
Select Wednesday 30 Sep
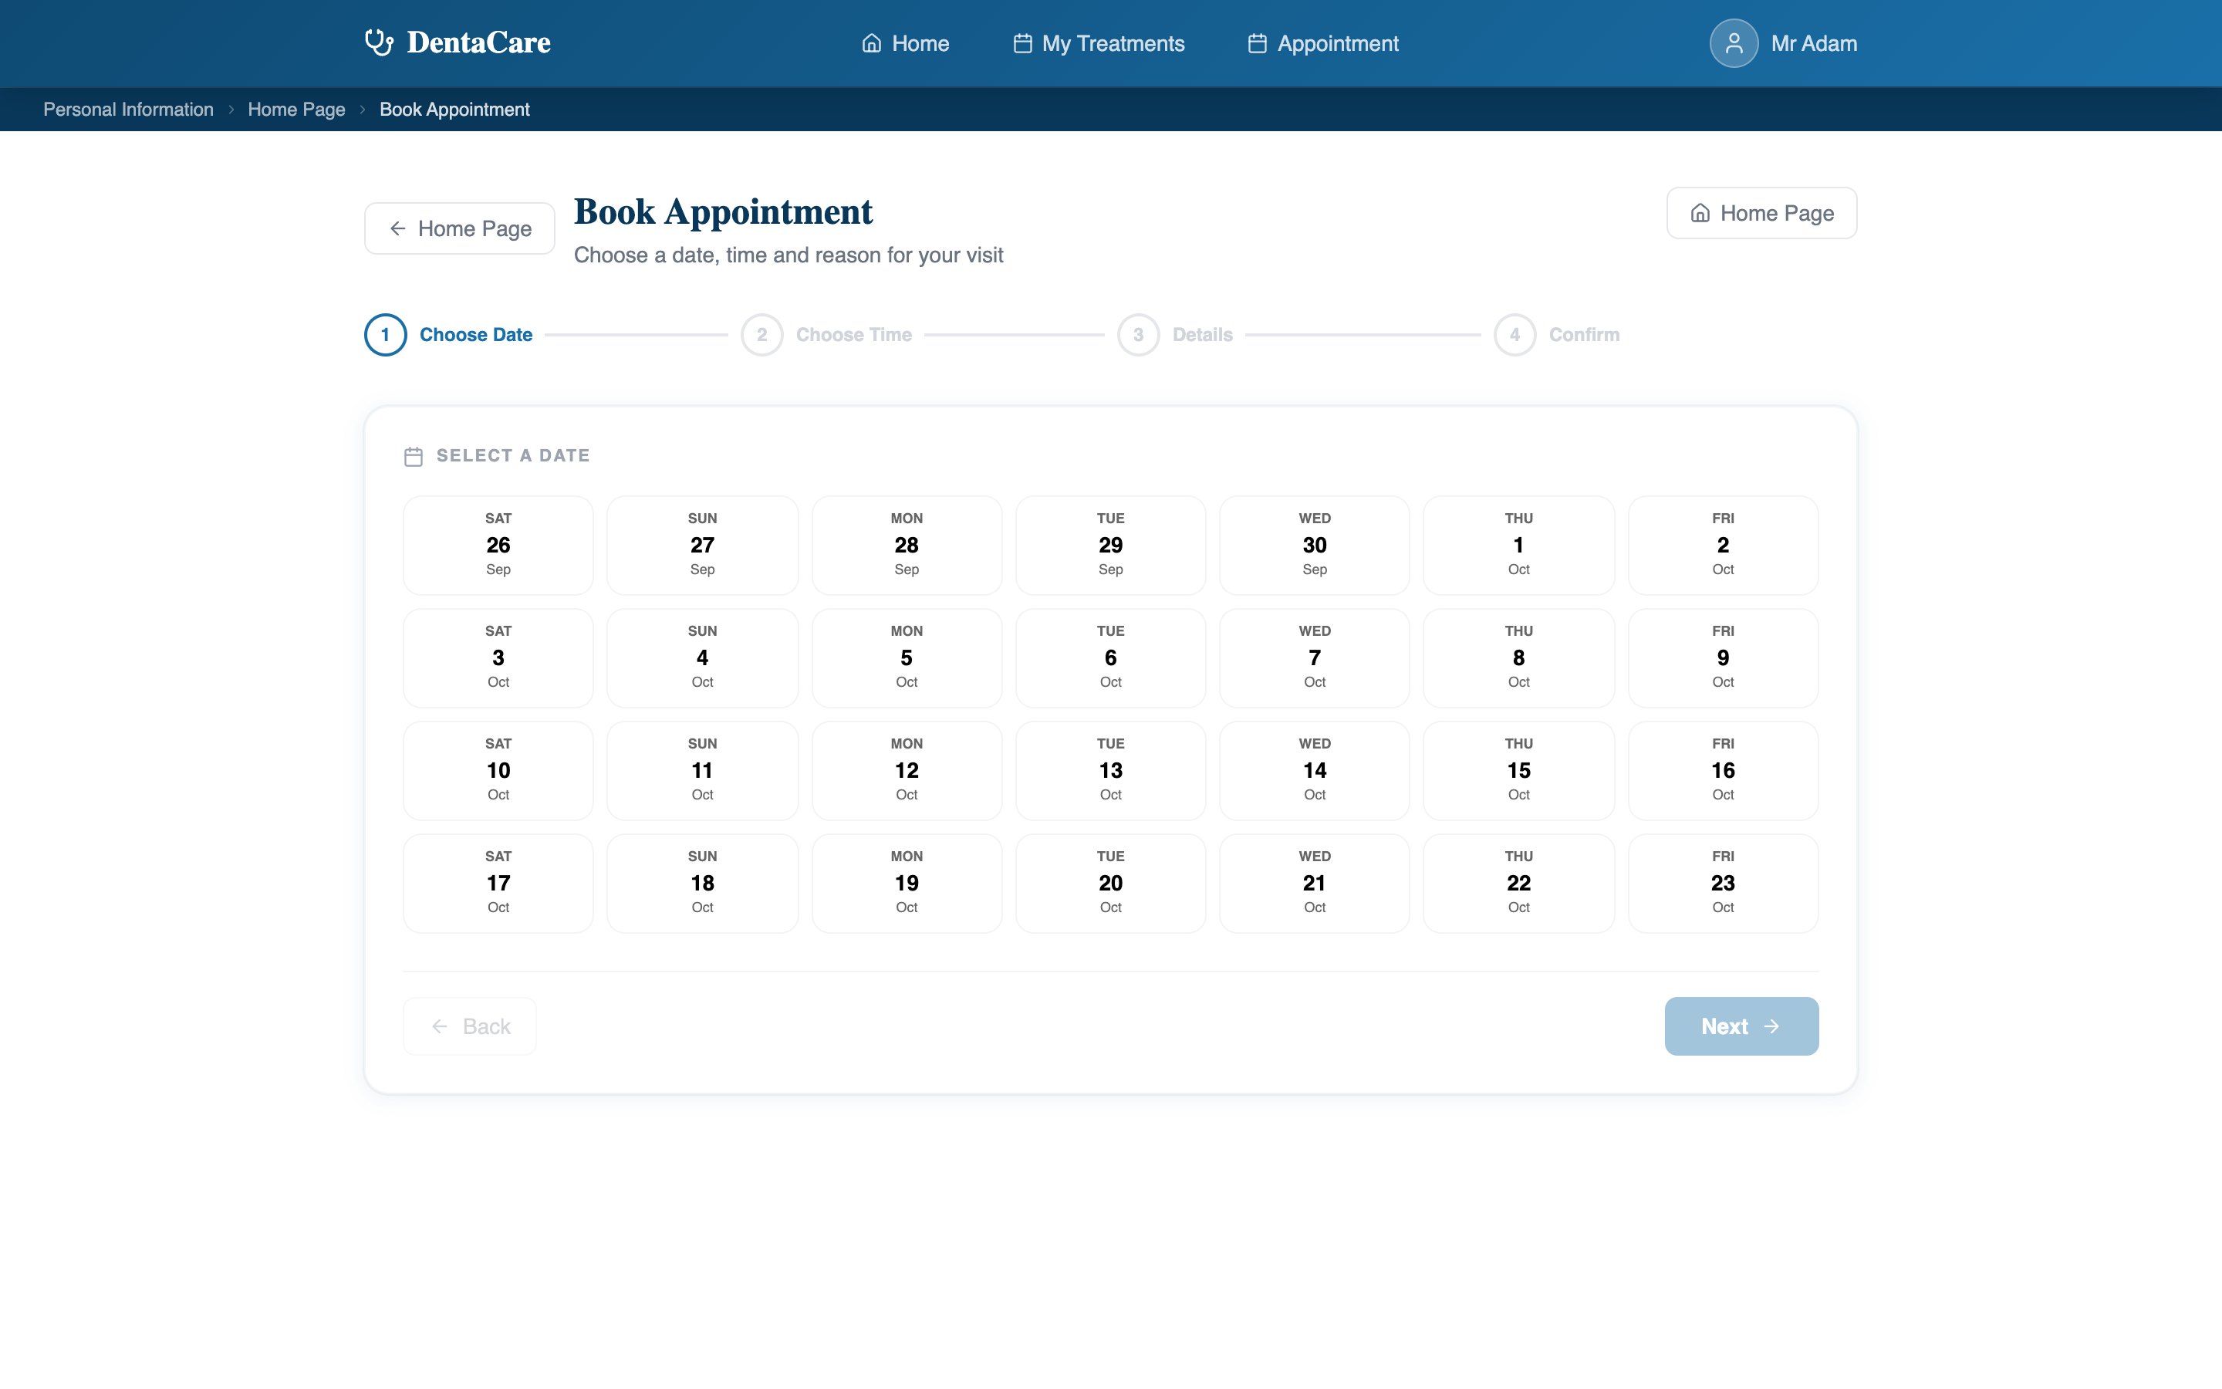[x=1315, y=545]
